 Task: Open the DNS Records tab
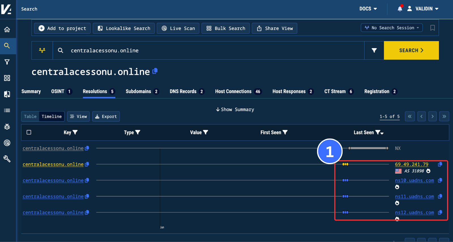(x=187, y=91)
